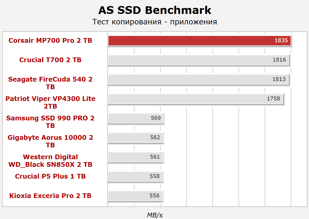Select the MB/s axis unit label
Image resolution: width=309 pixels, height=219 pixels.
click(154, 215)
